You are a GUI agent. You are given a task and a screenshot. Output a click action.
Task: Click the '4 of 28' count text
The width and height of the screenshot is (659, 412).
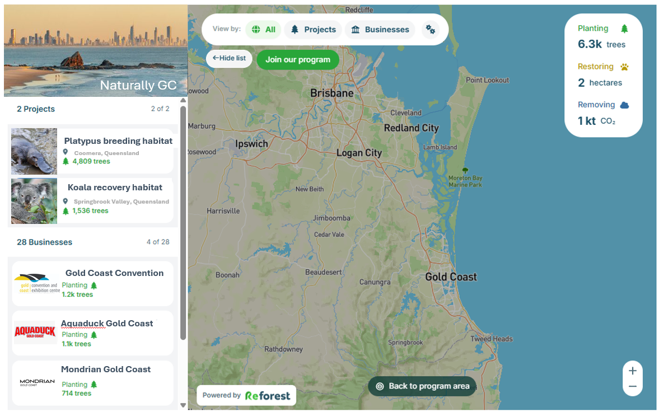coord(158,242)
